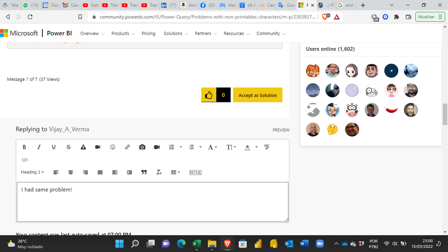Insert an emoji with the smiley icon
448x252 pixels.
(113, 147)
